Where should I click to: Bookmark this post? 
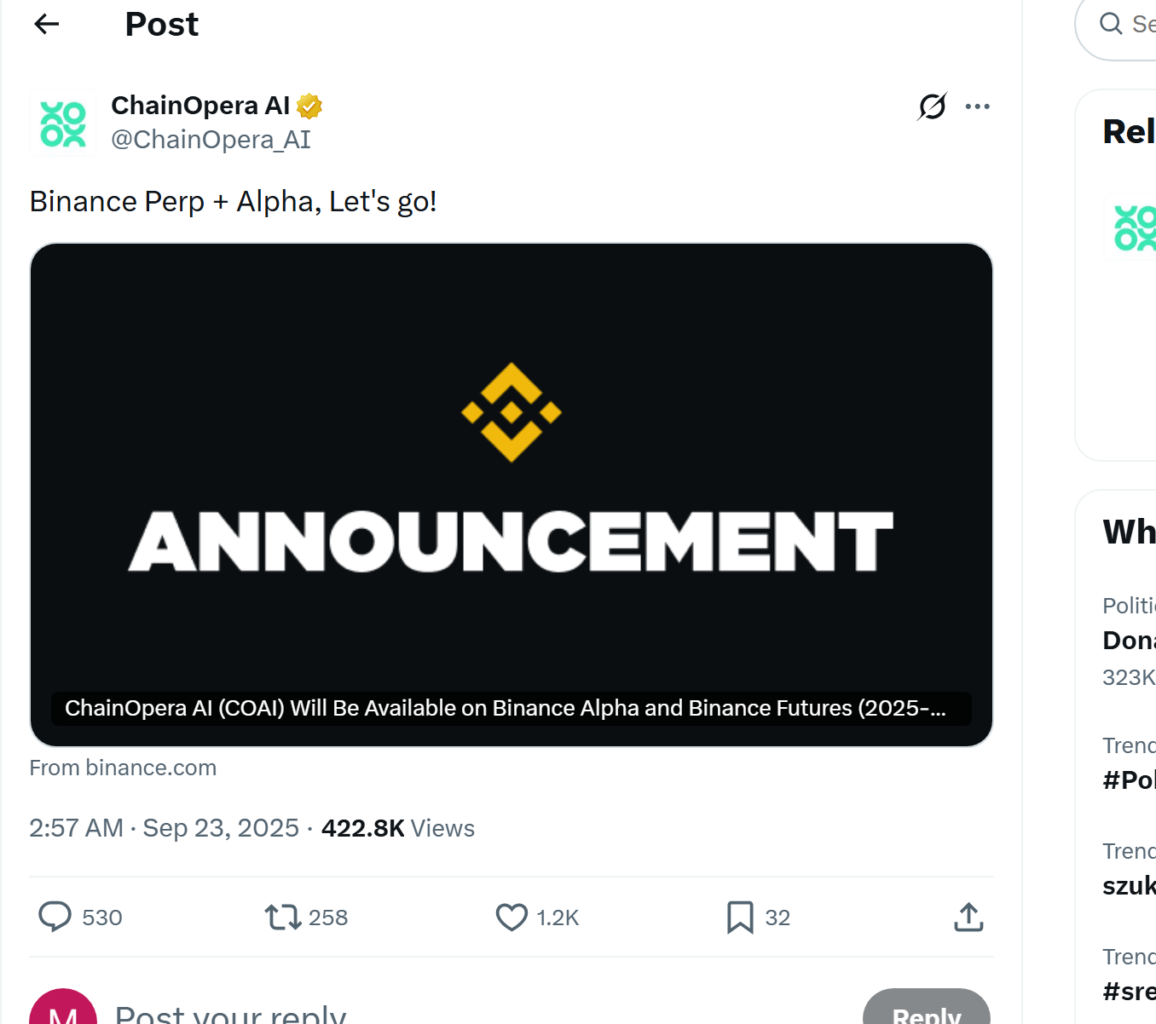(x=741, y=917)
